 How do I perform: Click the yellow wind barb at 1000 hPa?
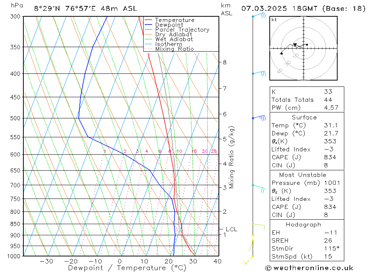pyautogui.click(x=249, y=260)
